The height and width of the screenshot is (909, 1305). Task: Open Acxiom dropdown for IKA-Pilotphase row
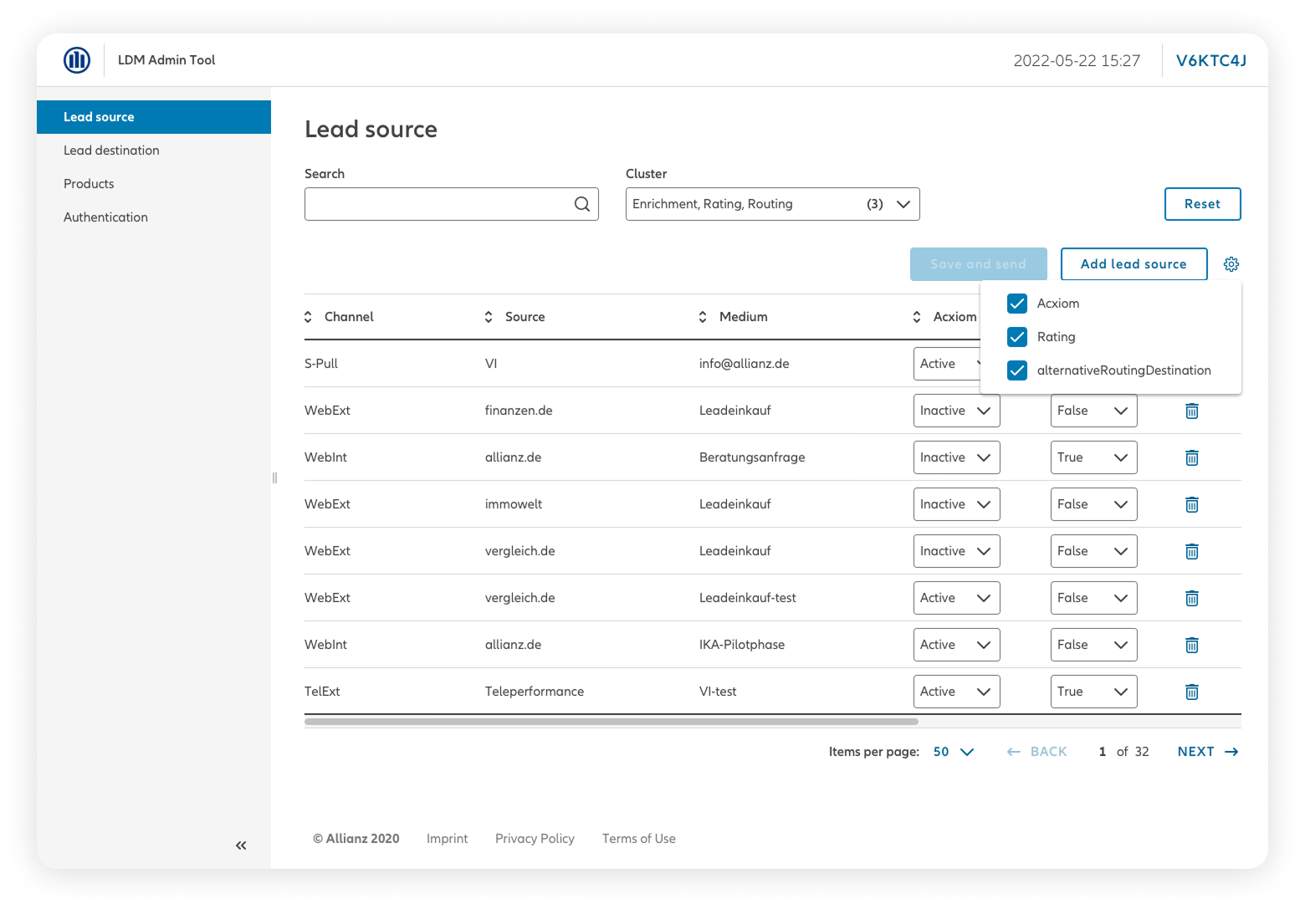click(x=957, y=645)
